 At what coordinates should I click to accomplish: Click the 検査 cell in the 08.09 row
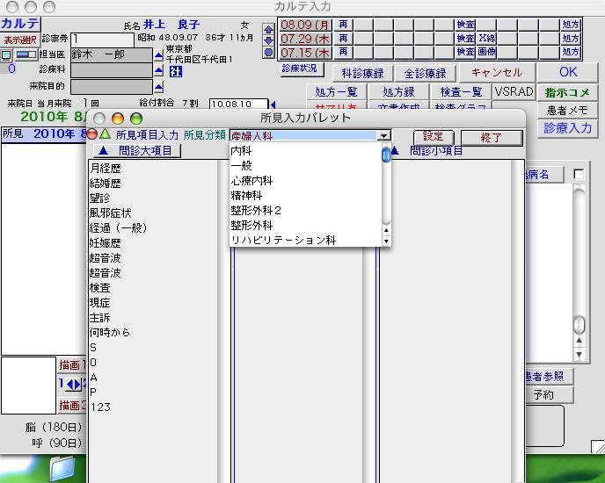[466, 25]
